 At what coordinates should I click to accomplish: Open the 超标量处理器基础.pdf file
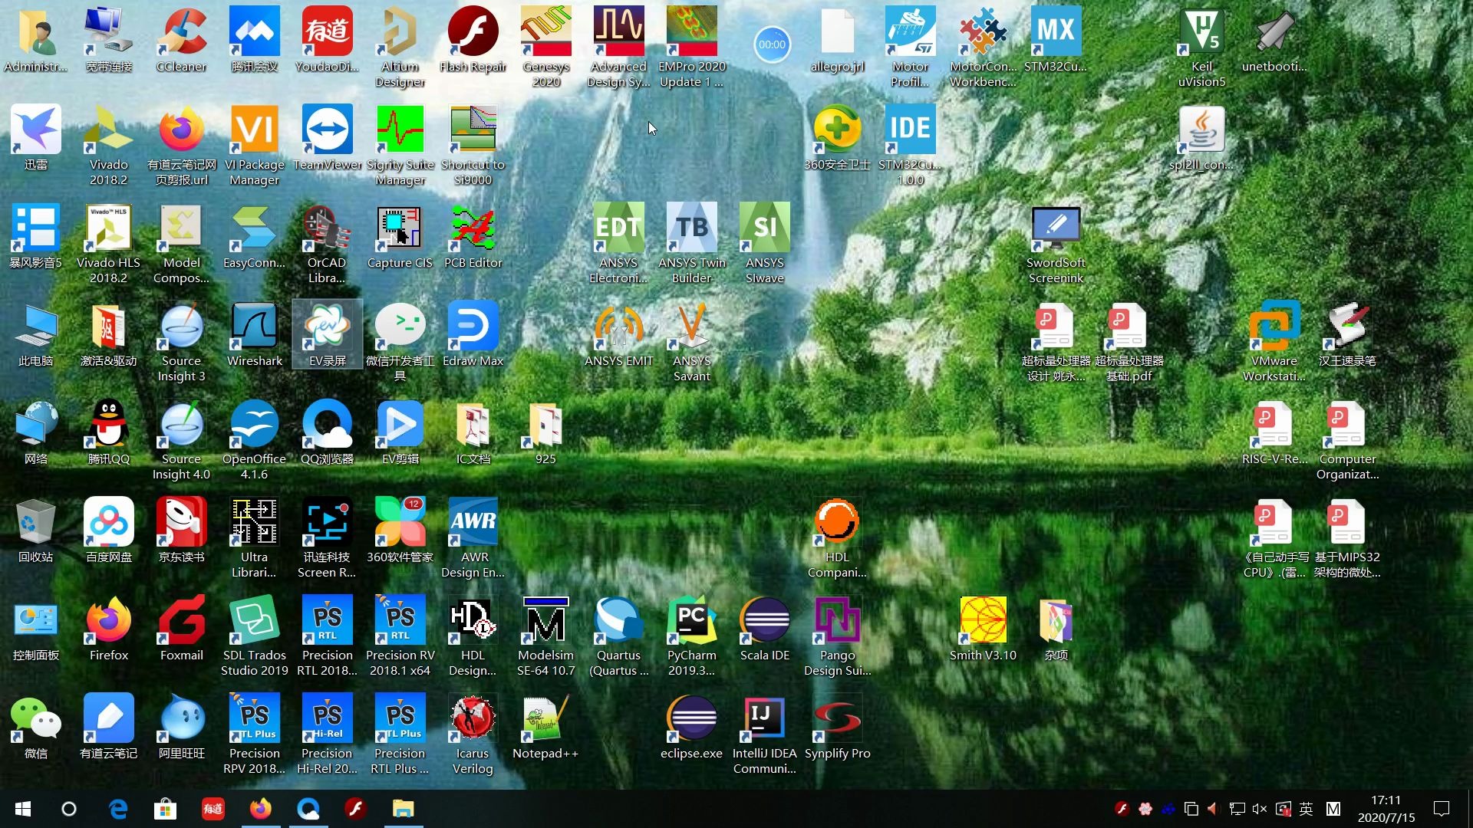[1129, 342]
